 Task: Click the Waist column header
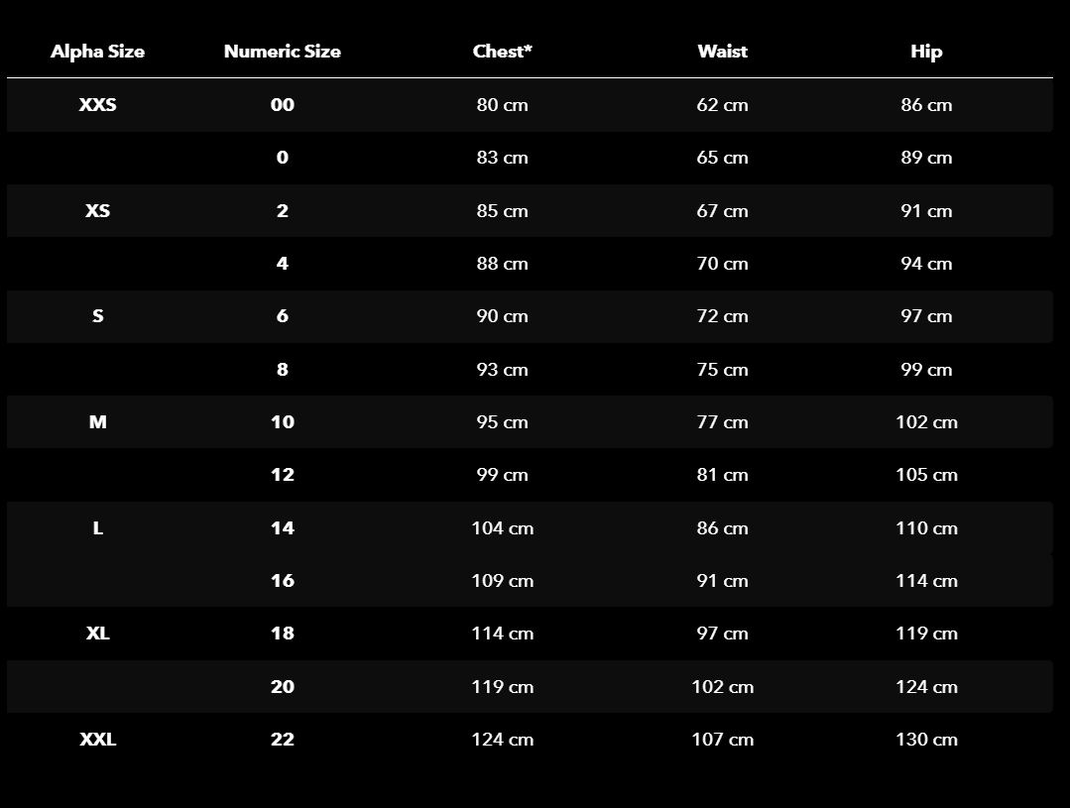click(x=722, y=52)
